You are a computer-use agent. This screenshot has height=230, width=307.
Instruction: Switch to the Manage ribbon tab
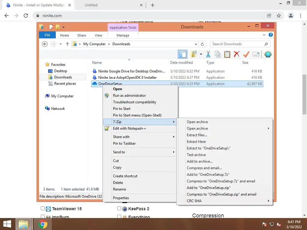click(x=123, y=35)
